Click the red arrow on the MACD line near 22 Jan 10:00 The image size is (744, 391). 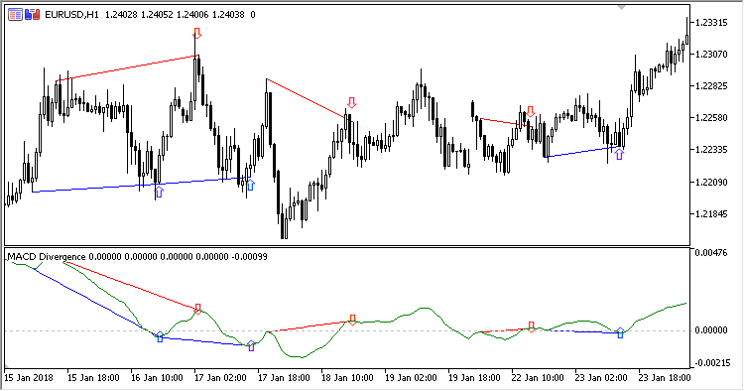click(x=531, y=326)
